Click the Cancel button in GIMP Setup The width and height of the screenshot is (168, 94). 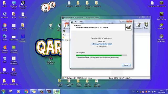coord(126,65)
